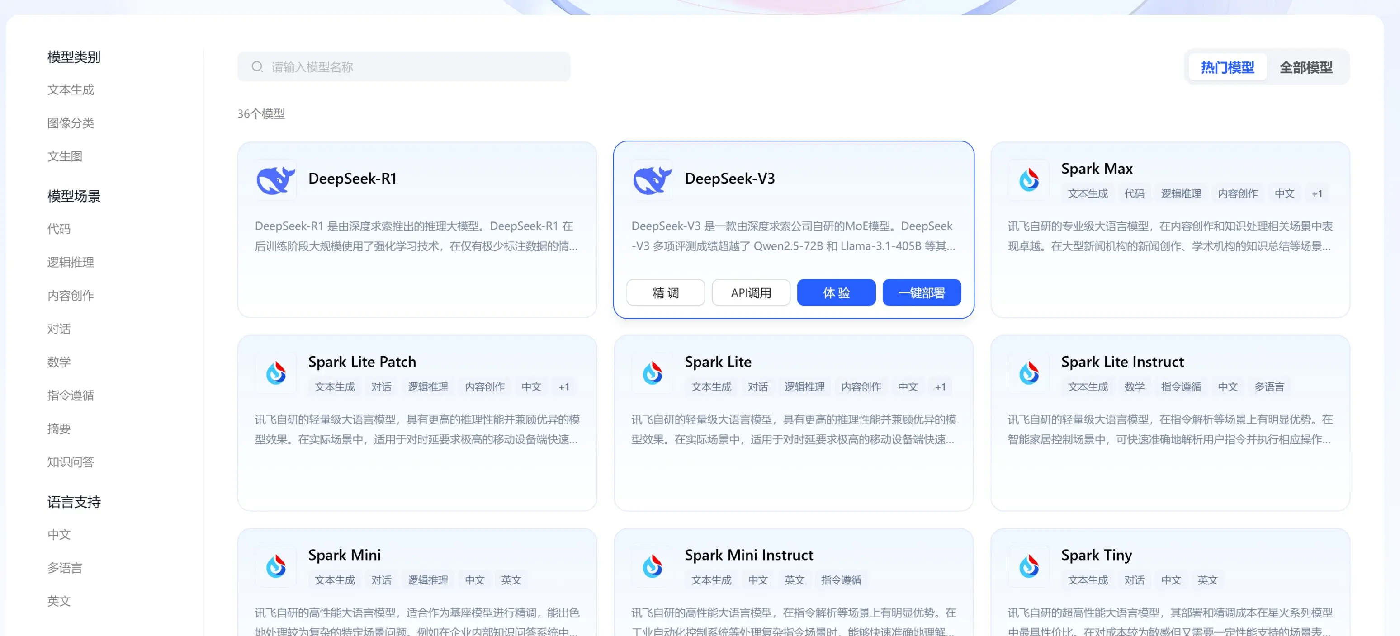
Task: Click the Spark Lite logo icon
Action: coord(652,373)
